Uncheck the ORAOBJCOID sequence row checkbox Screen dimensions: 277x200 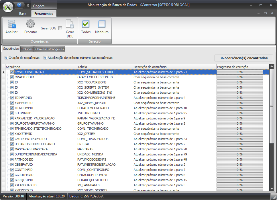(x=12, y=77)
